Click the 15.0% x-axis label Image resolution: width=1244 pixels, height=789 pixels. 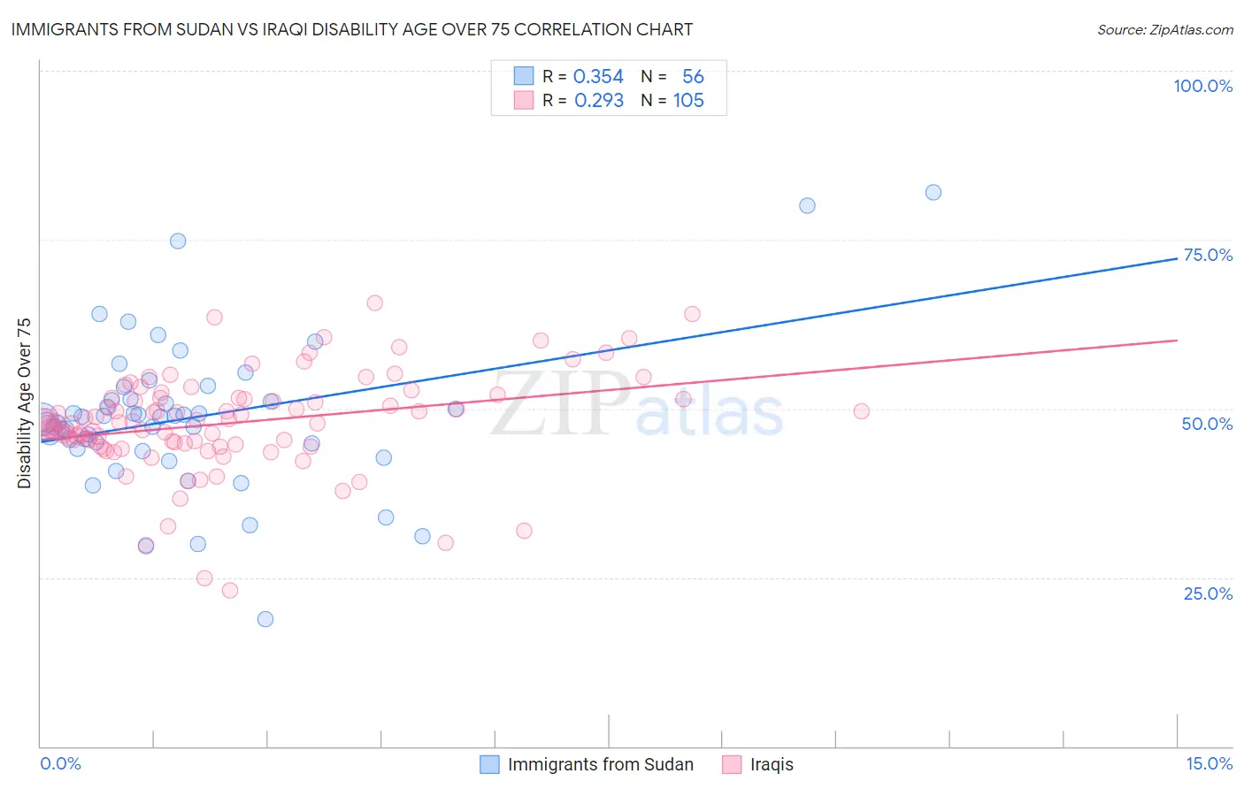pos(1209,763)
